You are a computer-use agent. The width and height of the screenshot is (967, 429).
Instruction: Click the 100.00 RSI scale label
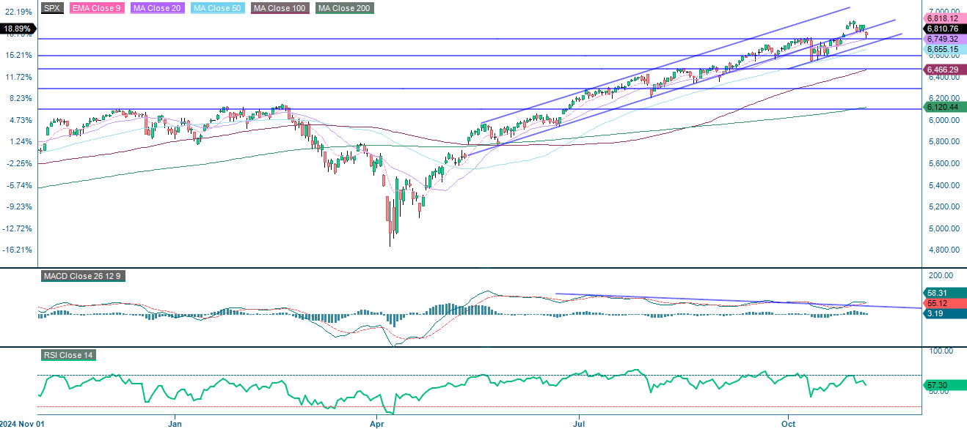[x=940, y=351]
